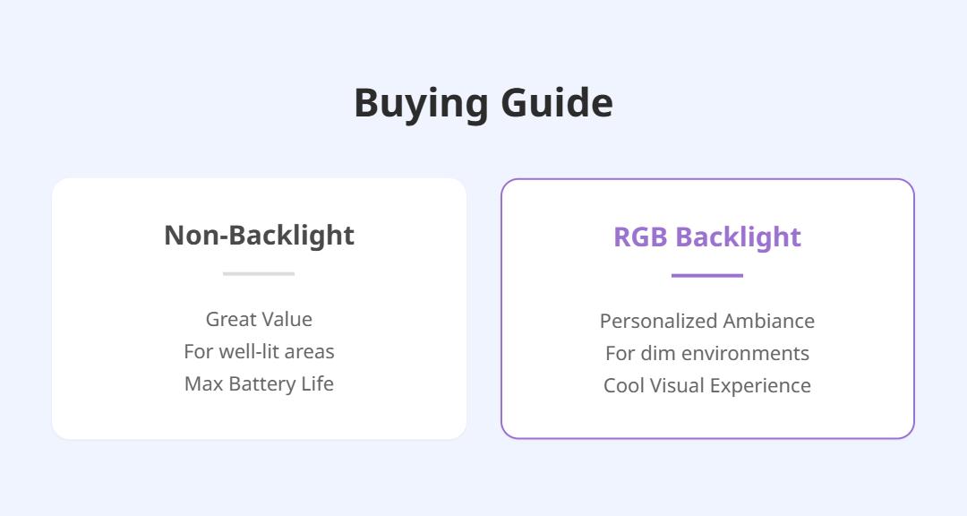Click the word Backlight in purple title
The width and height of the screenshot is (967, 516).
[738, 237]
